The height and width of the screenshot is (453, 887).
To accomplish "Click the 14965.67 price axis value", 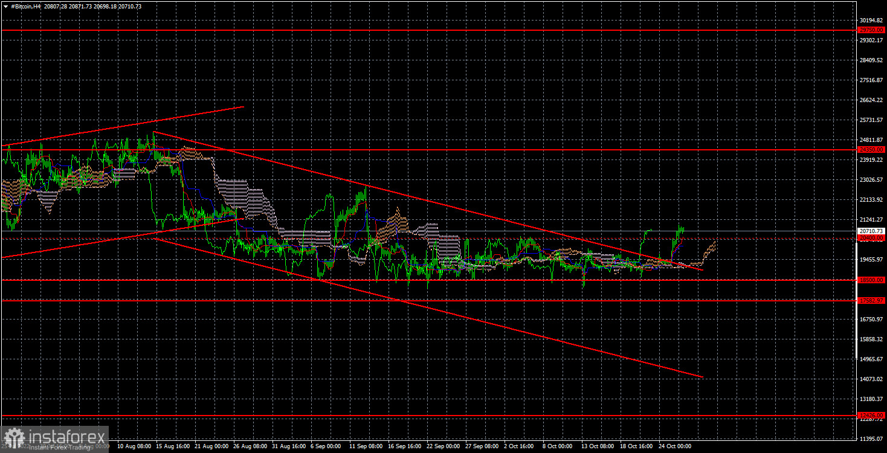I will [871, 359].
